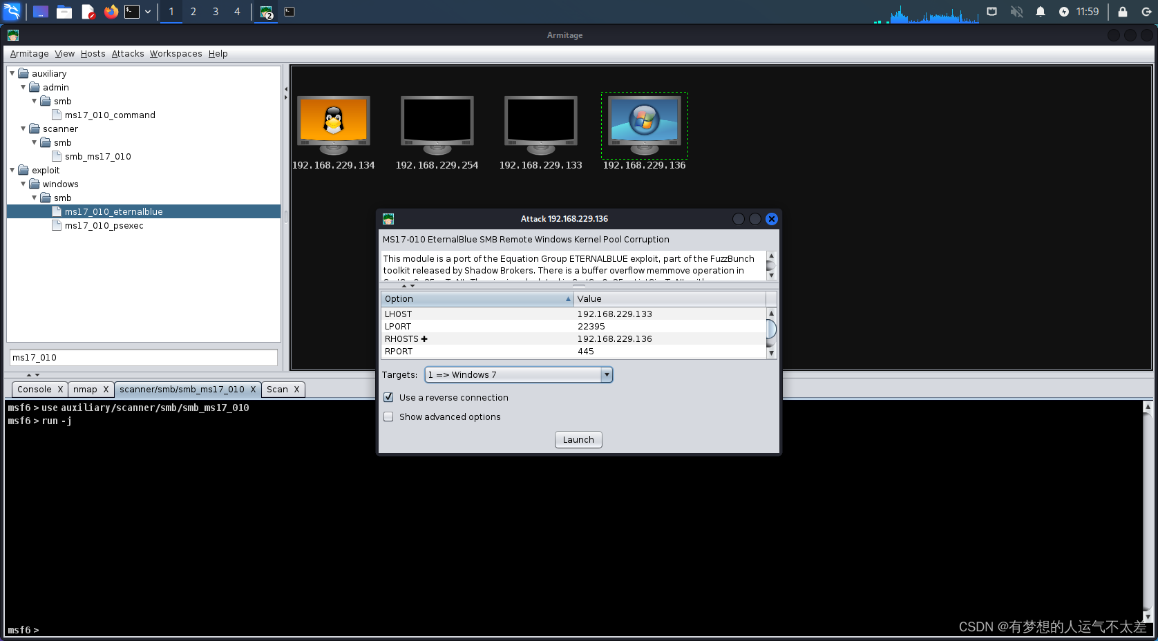The width and height of the screenshot is (1158, 641).
Task: Click the module description scrollbar down arrow
Action: [772, 275]
